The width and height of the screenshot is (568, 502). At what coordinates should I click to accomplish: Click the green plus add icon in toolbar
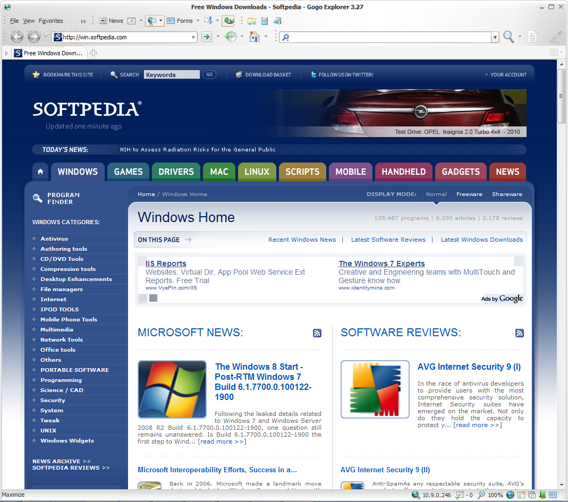pos(228,21)
